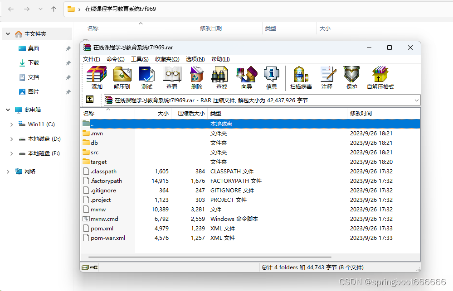This screenshot has height=291, width=453.
Task: Select the .classpath file row
Action: pos(250,172)
